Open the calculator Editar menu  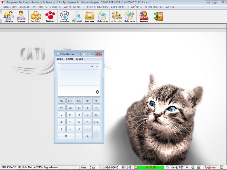(x=70, y=59)
